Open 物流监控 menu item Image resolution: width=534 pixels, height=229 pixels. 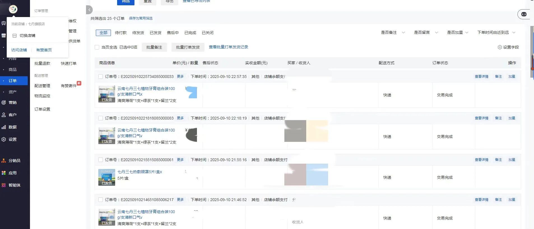(42, 96)
